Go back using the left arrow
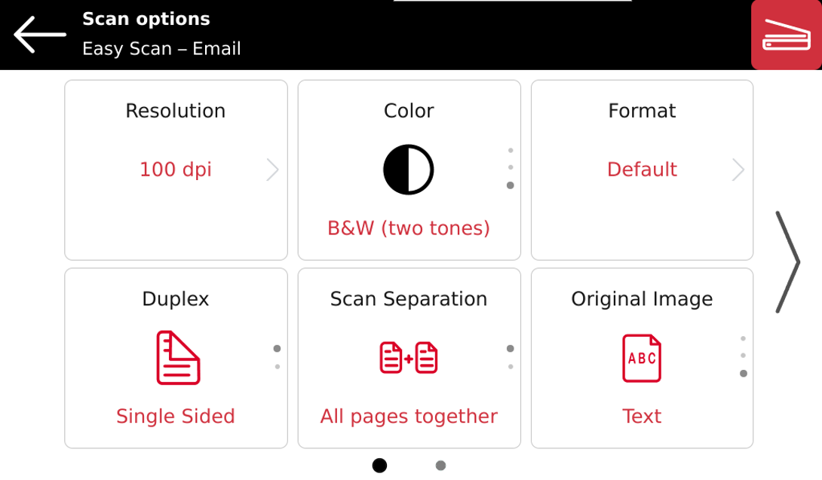The width and height of the screenshot is (822, 480). [x=40, y=35]
